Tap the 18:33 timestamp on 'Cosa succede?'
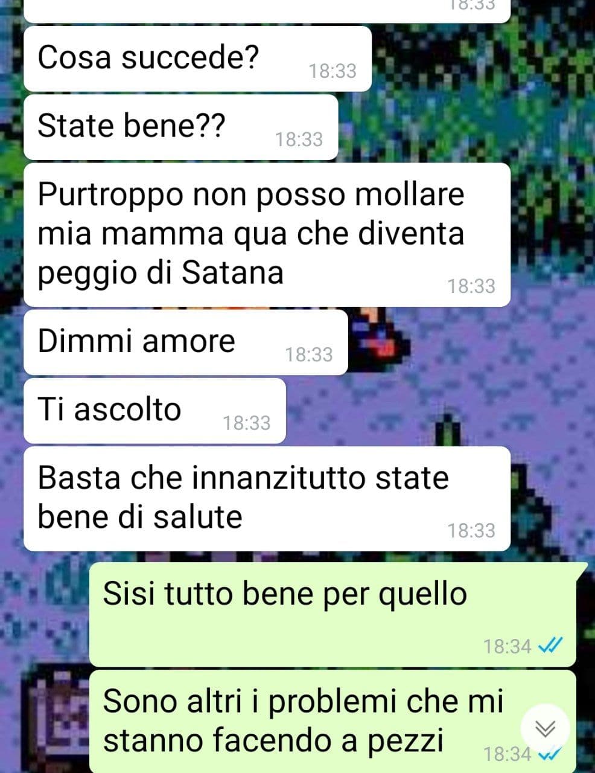This screenshot has width=595, height=773. [x=332, y=71]
